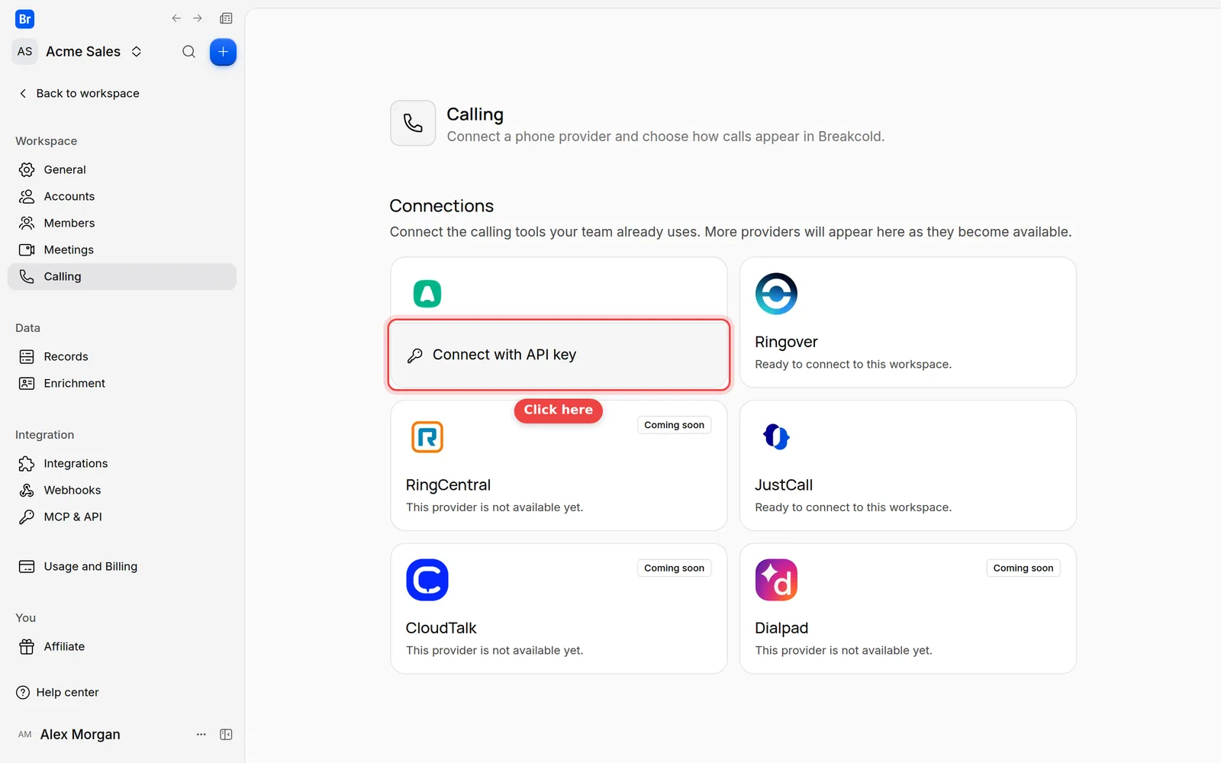Click Alex Morgan user name
Viewport: 1221px width, 763px height.
80,734
